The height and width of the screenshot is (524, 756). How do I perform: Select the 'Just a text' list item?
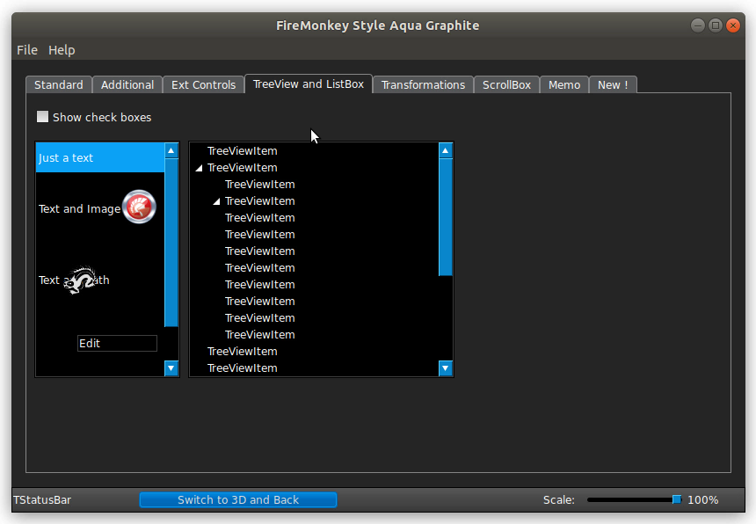[100, 157]
